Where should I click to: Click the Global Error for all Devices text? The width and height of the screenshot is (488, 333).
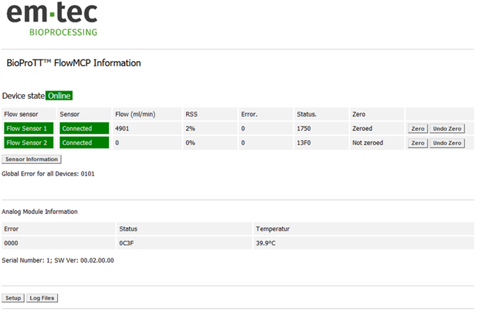pos(48,173)
